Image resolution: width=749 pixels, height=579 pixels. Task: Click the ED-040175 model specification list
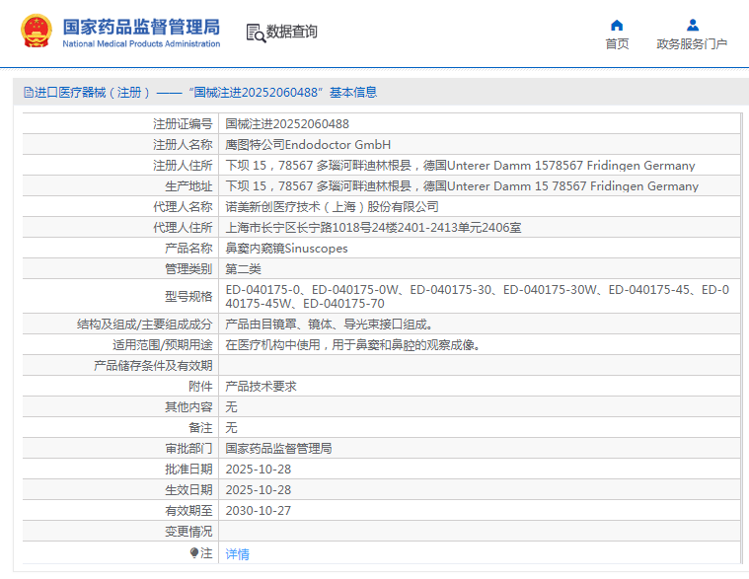[478, 297]
